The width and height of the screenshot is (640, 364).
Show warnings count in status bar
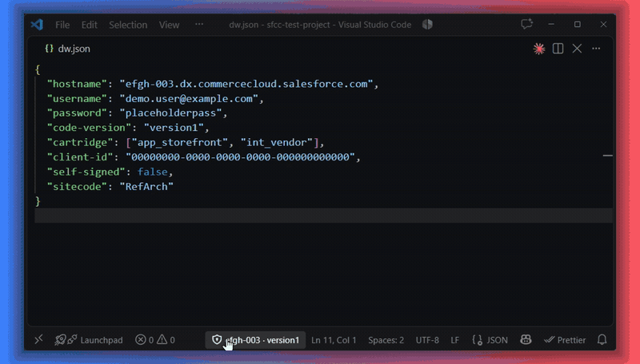166,339
